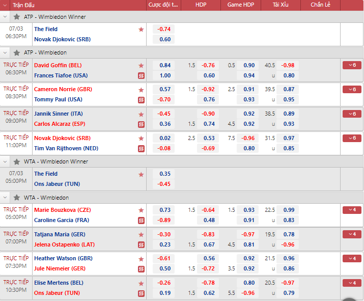364x301 pixels.
Task: Expand 6 more markets for Sinner match
Action: [x=352, y=114]
